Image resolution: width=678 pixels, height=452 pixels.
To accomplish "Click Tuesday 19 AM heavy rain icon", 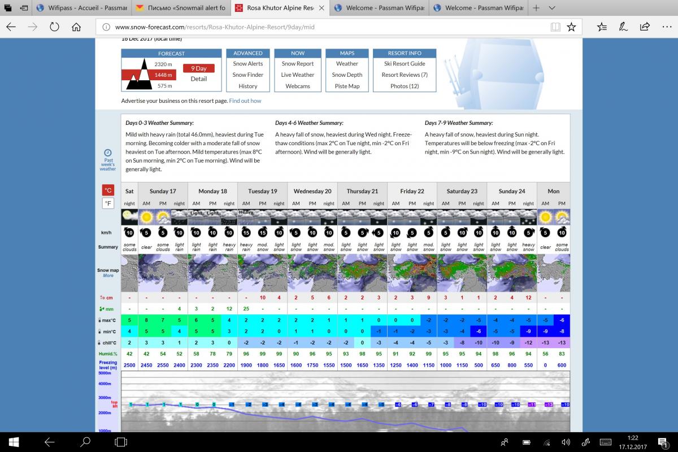I will [246, 216].
